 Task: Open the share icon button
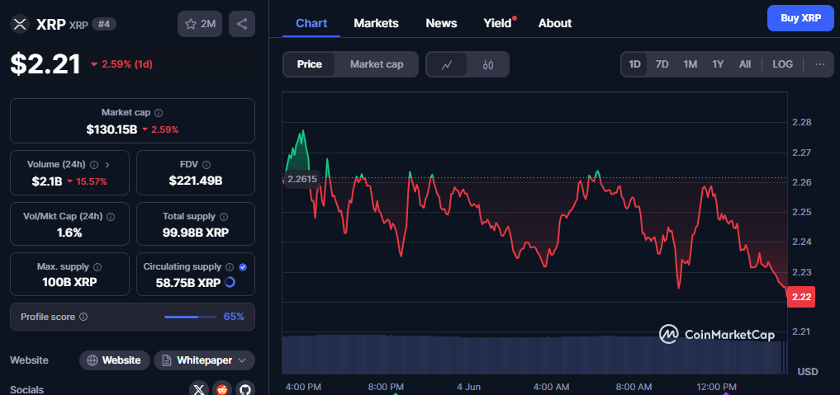coord(242,24)
